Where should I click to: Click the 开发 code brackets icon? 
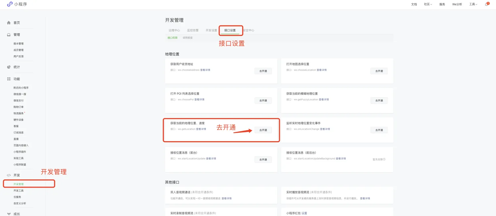point(9,175)
